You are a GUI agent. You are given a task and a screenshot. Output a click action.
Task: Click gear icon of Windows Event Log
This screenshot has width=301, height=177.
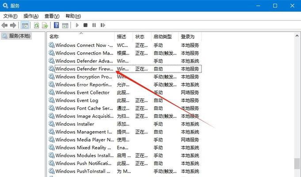[52, 100]
